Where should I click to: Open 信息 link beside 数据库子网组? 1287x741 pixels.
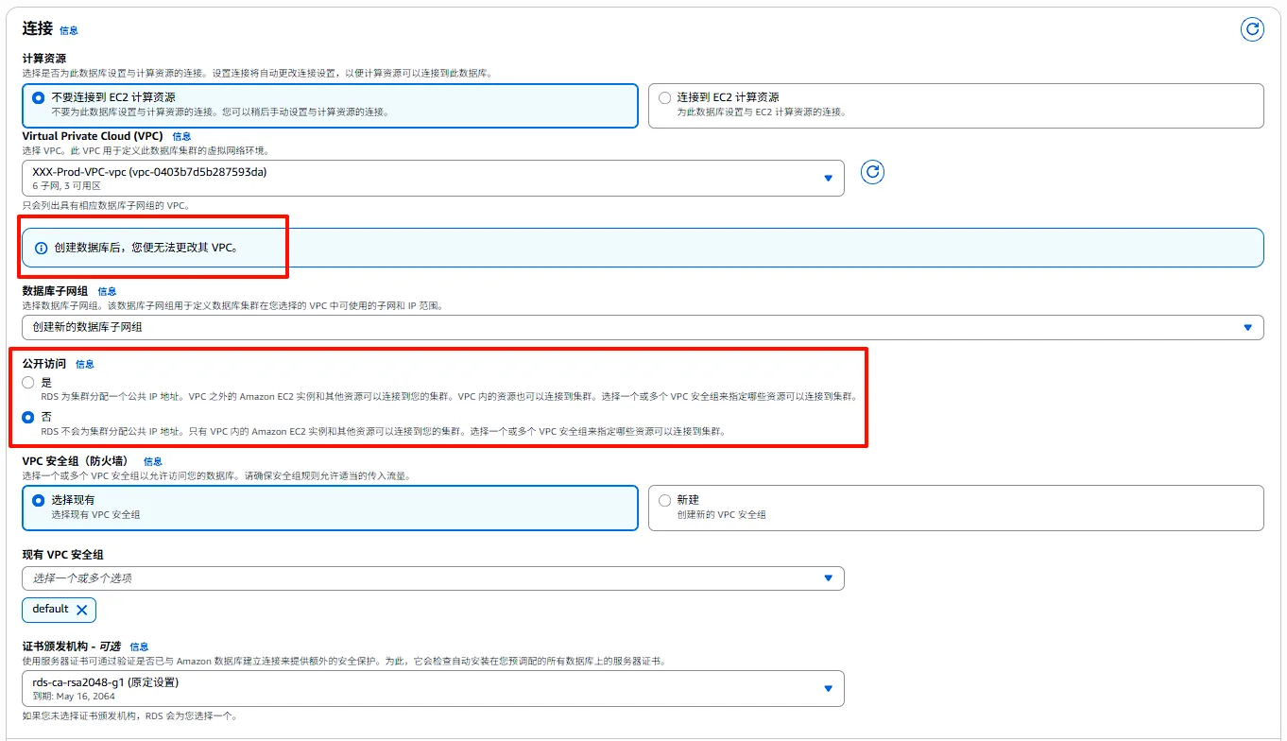coord(107,292)
